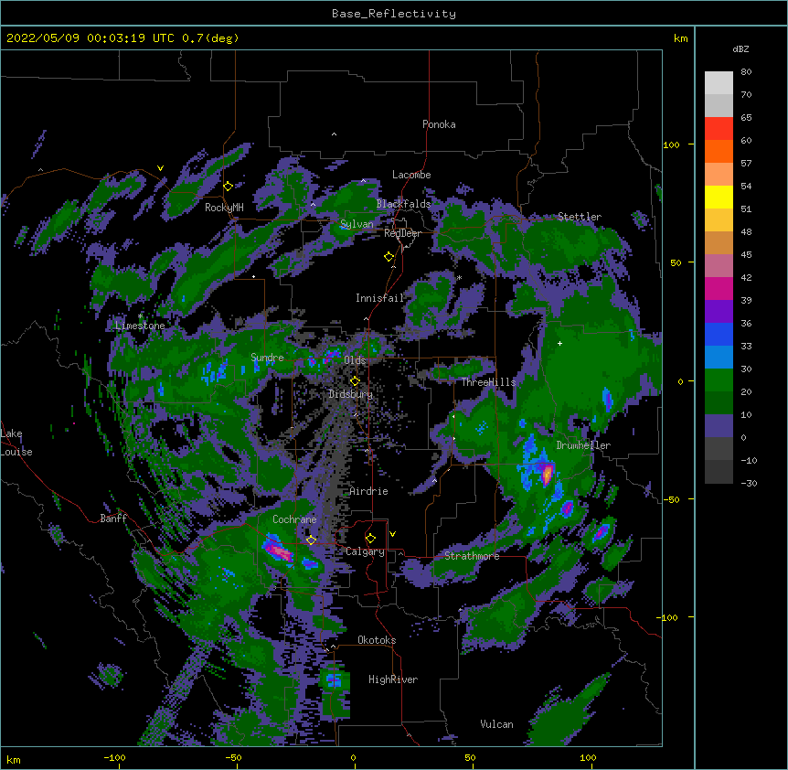
Task: Click the white plus marker north of Drumheller
Action: [x=559, y=343]
